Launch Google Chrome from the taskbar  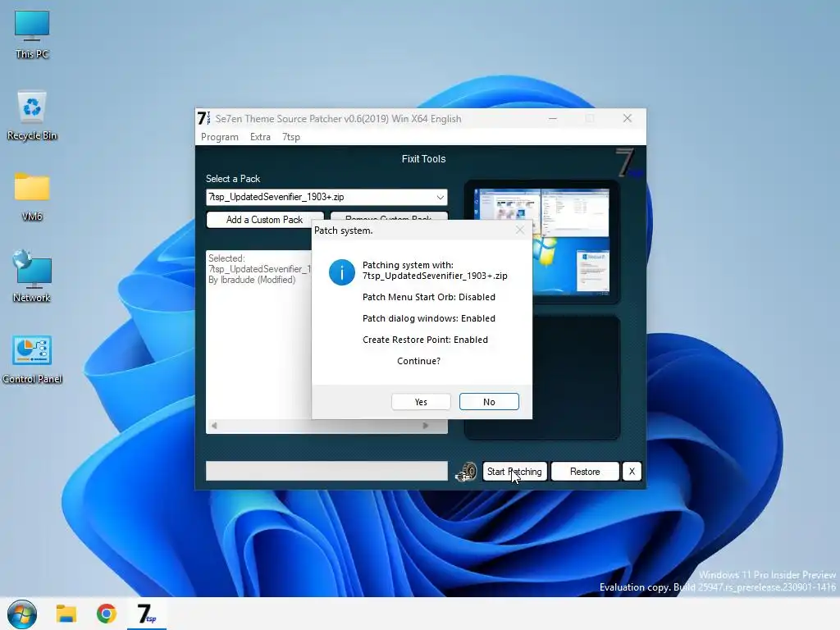[x=106, y=614]
